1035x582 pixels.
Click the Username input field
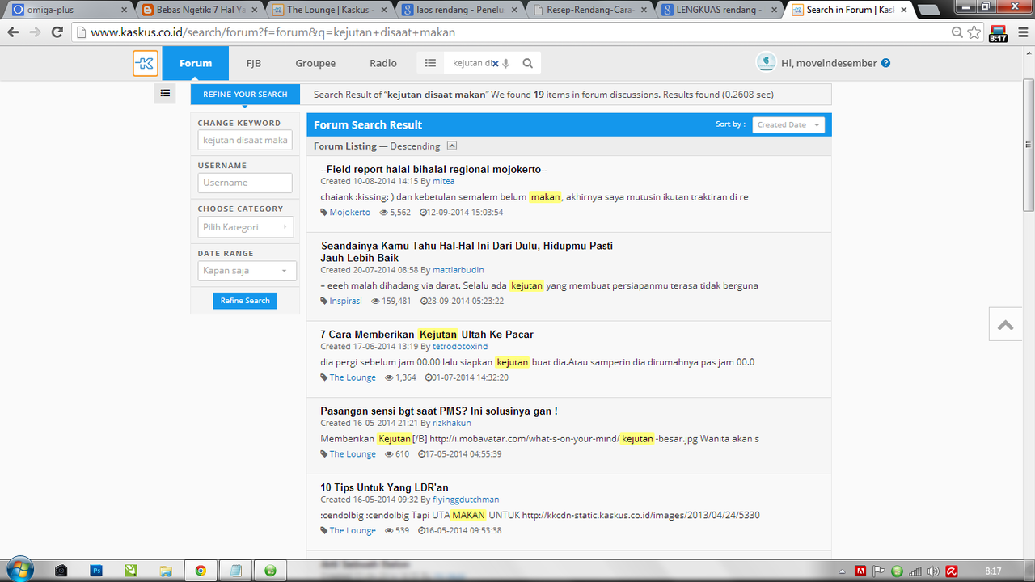pyautogui.click(x=245, y=183)
